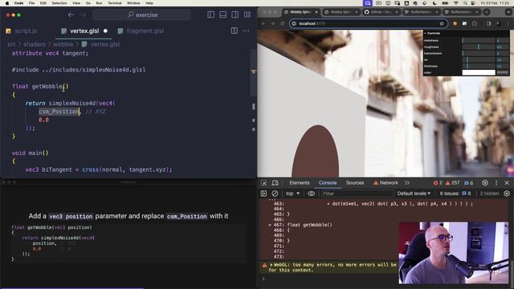Open DevTools Network tab
The width and height of the screenshot is (514, 289).
(x=385, y=183)
